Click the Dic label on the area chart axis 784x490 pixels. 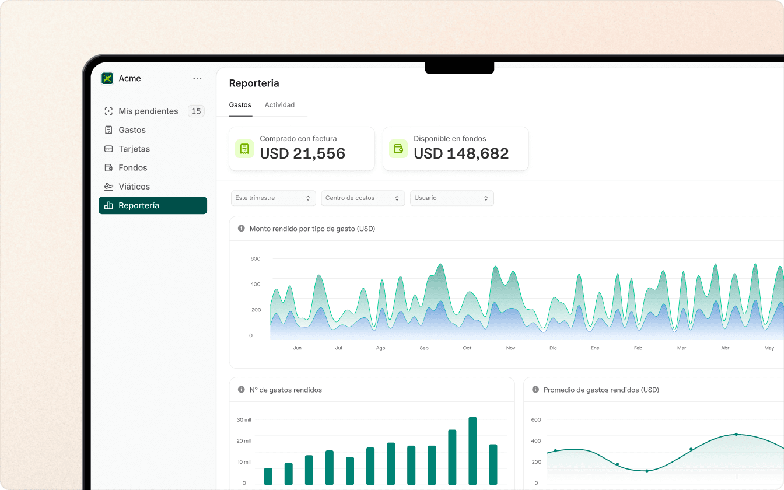(x=553, y=348)
